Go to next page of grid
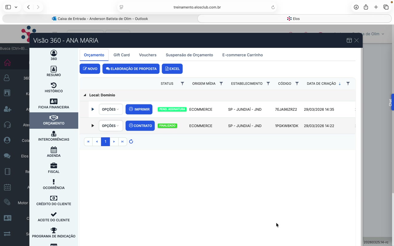Image resolution: width=394 pixels, height=246 pixels. [x=114, y=141]
